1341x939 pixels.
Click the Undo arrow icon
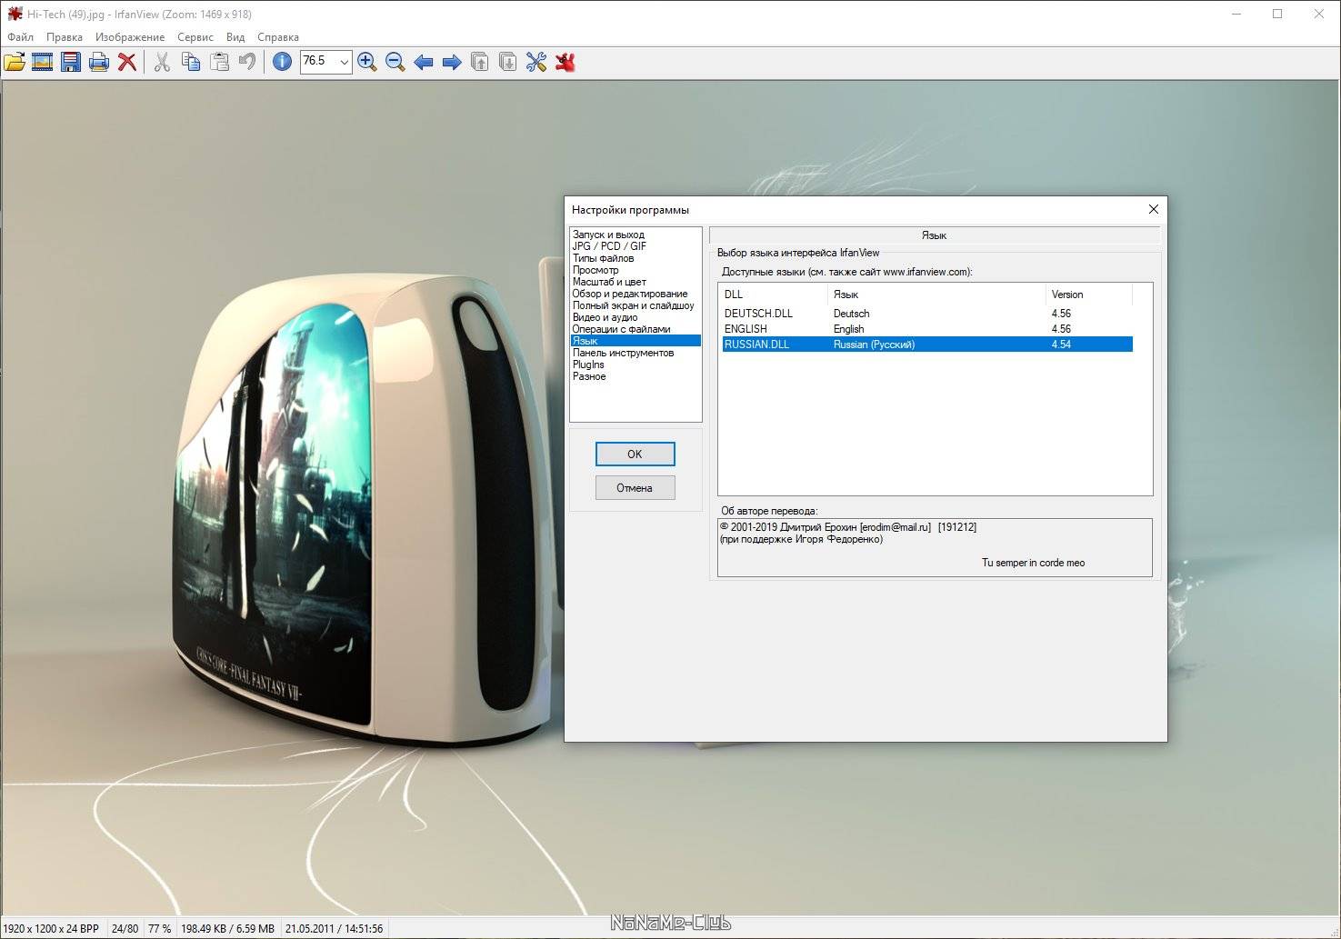(247, 62)
